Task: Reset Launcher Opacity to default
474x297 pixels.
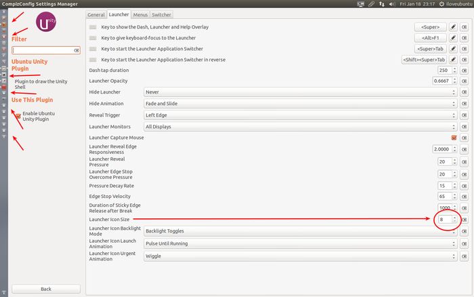Action: click(464, 81)
